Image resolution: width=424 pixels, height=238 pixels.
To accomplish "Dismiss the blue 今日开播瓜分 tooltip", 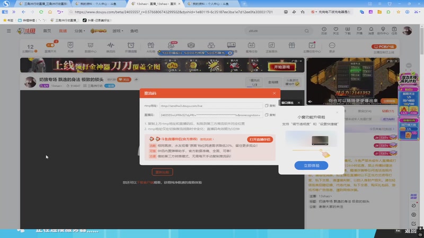I will [x=230, y=53].
